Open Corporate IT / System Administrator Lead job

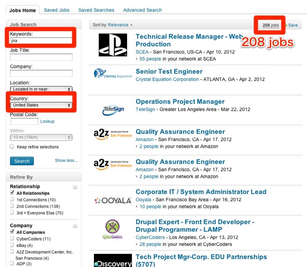coord(201,192)
